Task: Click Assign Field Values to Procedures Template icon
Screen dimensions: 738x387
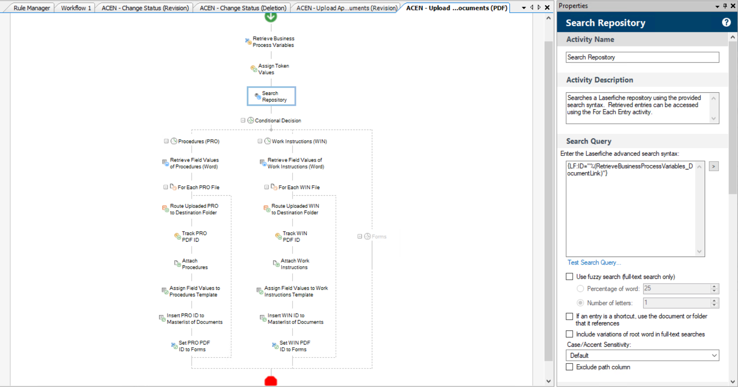Action: pos(165,291)
